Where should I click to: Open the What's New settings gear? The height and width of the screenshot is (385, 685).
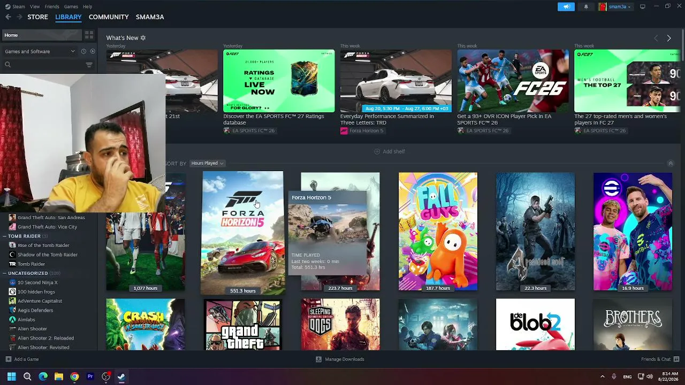pos(143,38)
